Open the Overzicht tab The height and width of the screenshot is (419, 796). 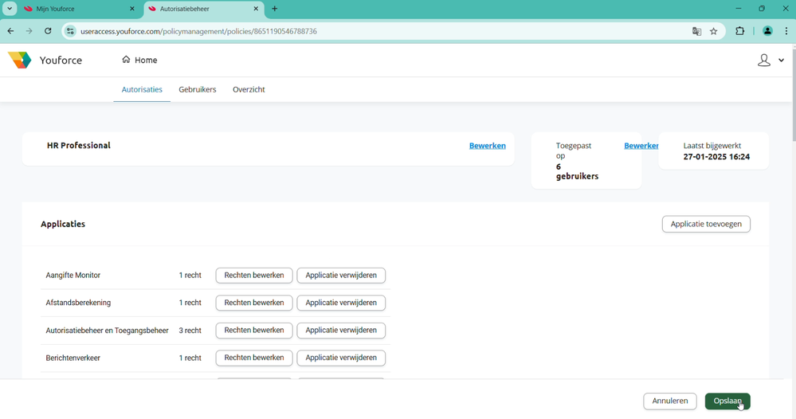pos(249,89)
